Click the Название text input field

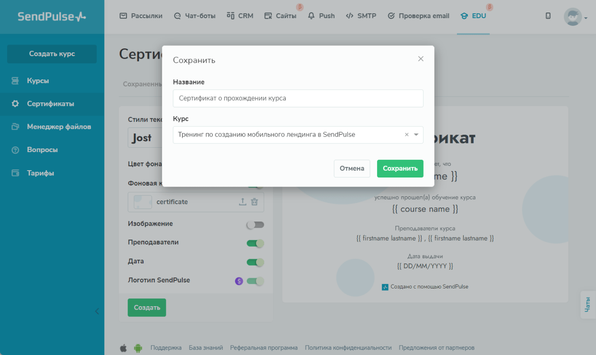(x=298, y=98)
